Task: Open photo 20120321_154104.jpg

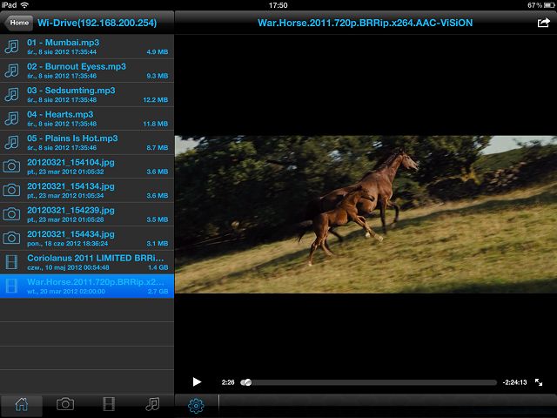Action: coord(87,166)
